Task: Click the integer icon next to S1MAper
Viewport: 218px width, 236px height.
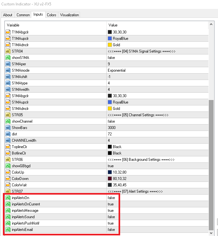Action: point(8,64)
